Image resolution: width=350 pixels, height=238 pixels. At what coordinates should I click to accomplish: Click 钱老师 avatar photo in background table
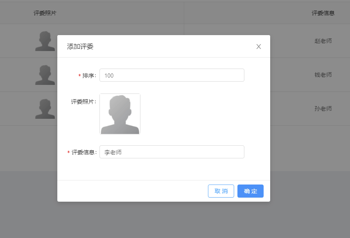pos(45,75)
